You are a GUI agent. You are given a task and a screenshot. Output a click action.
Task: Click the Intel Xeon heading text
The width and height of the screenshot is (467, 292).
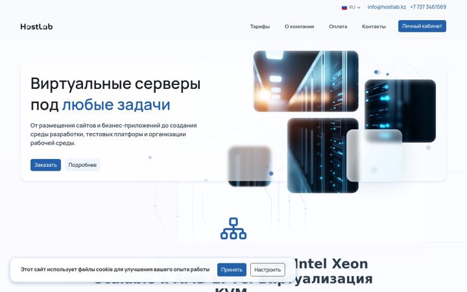[x=331, y=264]
